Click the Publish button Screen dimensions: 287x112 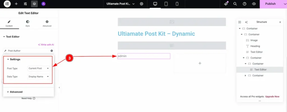[x=270, y=4]
